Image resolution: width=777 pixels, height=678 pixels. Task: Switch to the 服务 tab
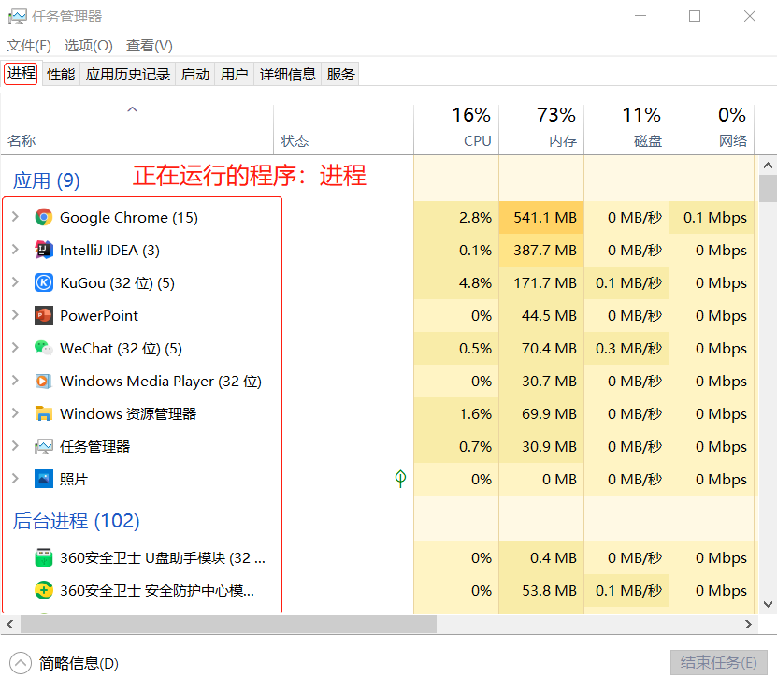coord(340,74)
